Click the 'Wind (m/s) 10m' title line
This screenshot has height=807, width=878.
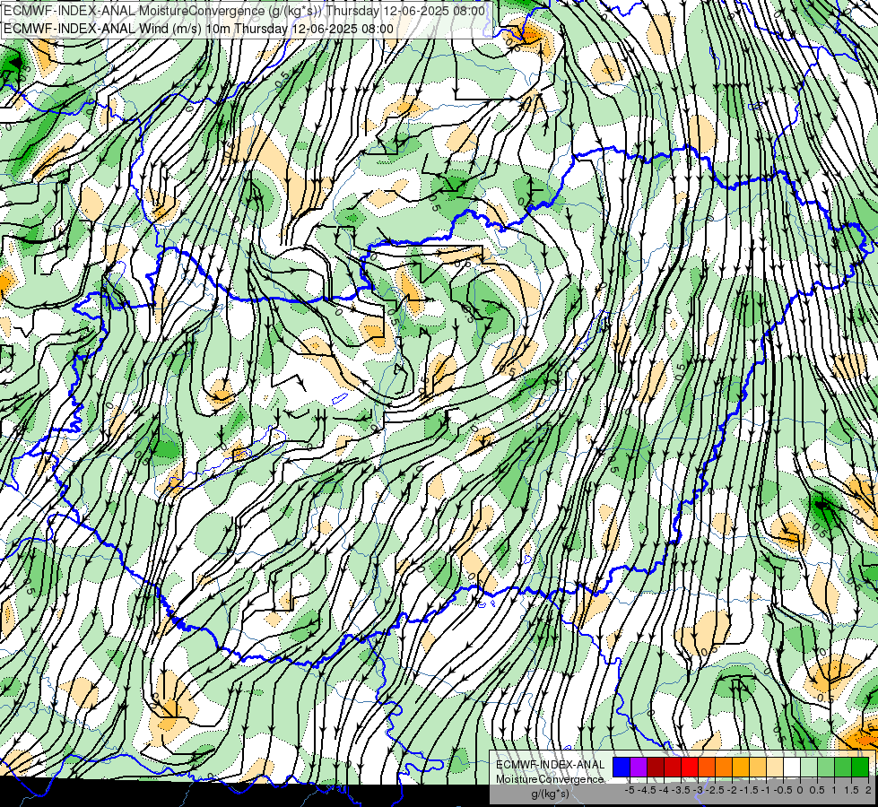click(x=198, y=29)
